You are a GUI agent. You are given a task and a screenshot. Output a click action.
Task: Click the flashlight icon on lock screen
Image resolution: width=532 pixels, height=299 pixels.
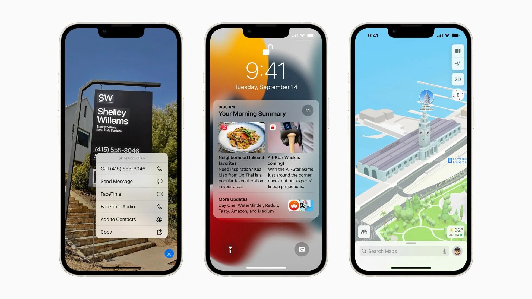(x=229, y=249)
